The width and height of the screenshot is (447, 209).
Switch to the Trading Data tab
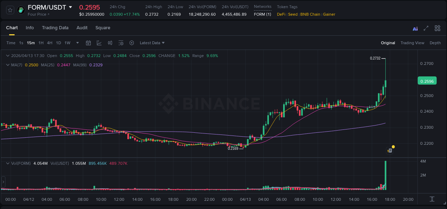click(x=55, y=27)
